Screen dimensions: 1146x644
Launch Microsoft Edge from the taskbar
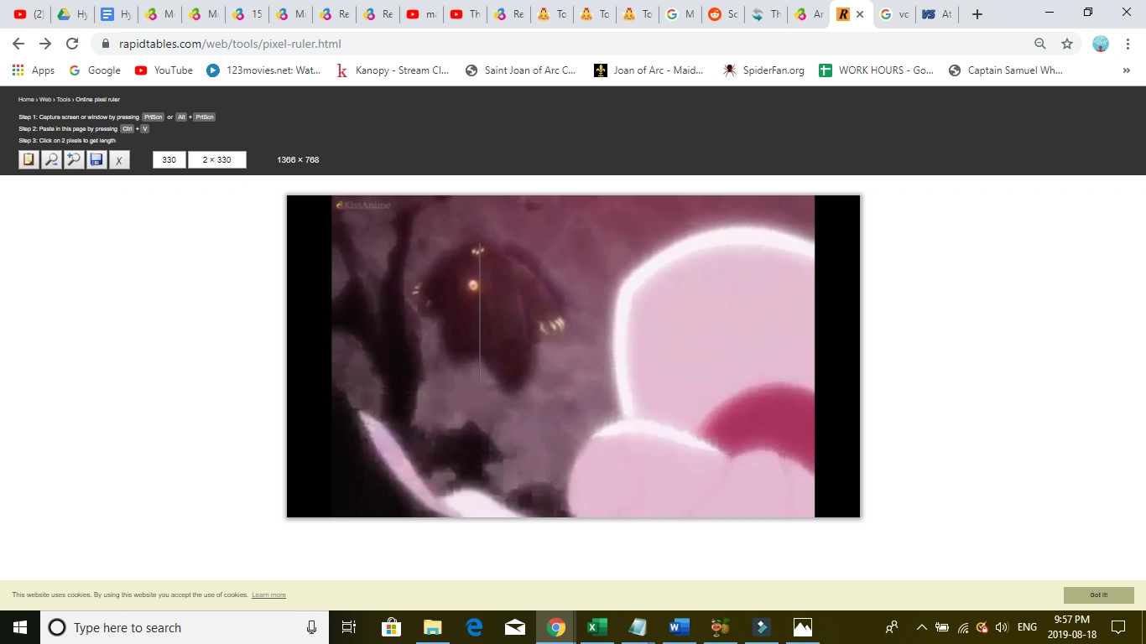[473, 627]
